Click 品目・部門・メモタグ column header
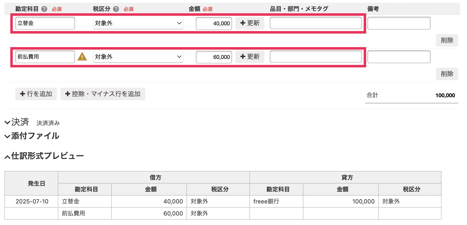Viewport: 467px width, 225px height. 299,9
